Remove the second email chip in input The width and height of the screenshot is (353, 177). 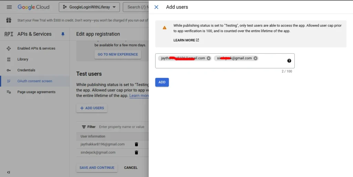[255, 58]
